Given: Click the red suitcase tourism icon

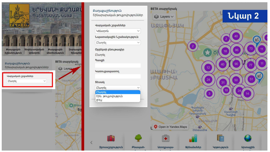Looking at the screenshot, I should 111,138.
